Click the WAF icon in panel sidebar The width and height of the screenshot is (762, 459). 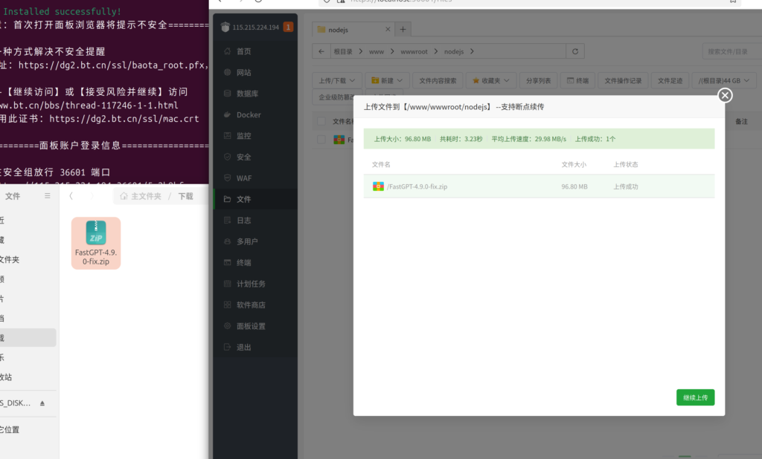(x=227, y=178)
